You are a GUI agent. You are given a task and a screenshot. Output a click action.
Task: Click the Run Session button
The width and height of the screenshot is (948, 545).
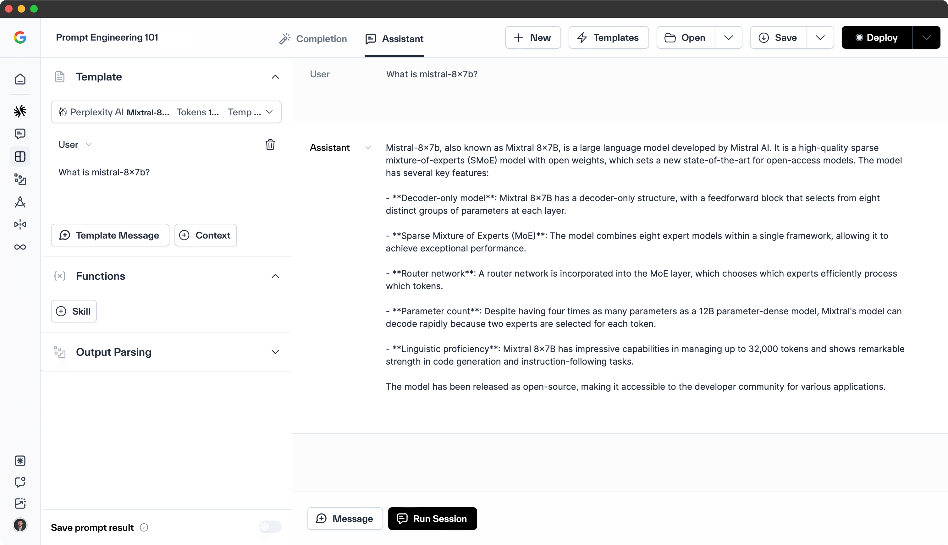432,518
